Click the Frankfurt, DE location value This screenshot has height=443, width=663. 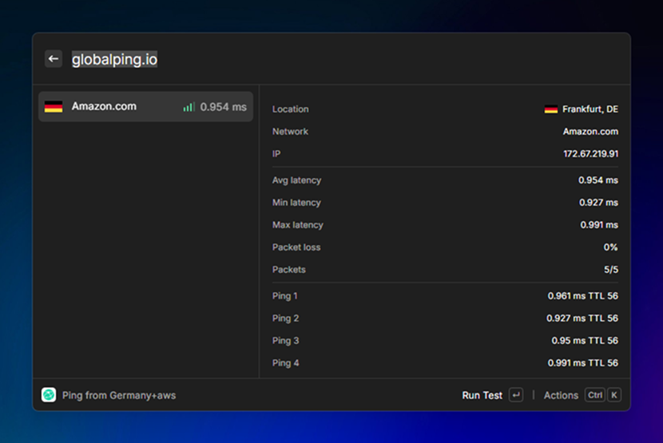click(x=590, y=109)
